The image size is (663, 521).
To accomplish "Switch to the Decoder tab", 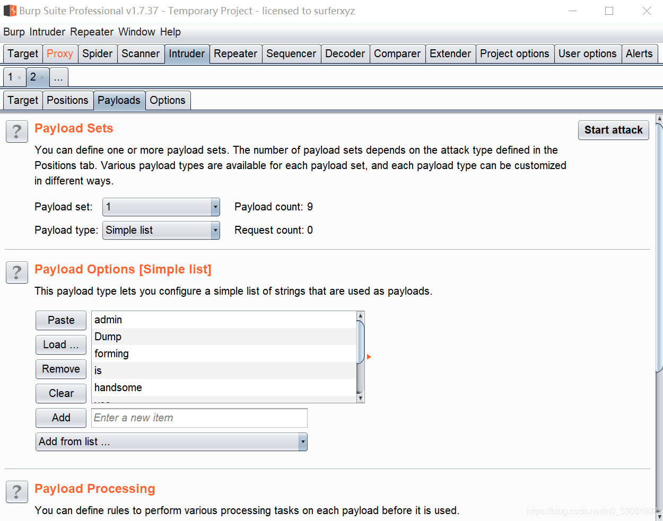I will 345,54.
